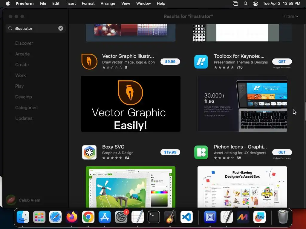The image size is (306, 229).
Task: Open Fuel-Saving Designer's Asset Box screenshot
Action: coord(242,187)
